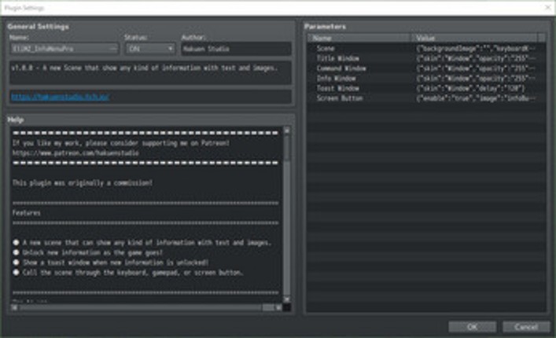Click the Cancel button
The height and width of the screenshot is (338, 556).
pos(526,327)
